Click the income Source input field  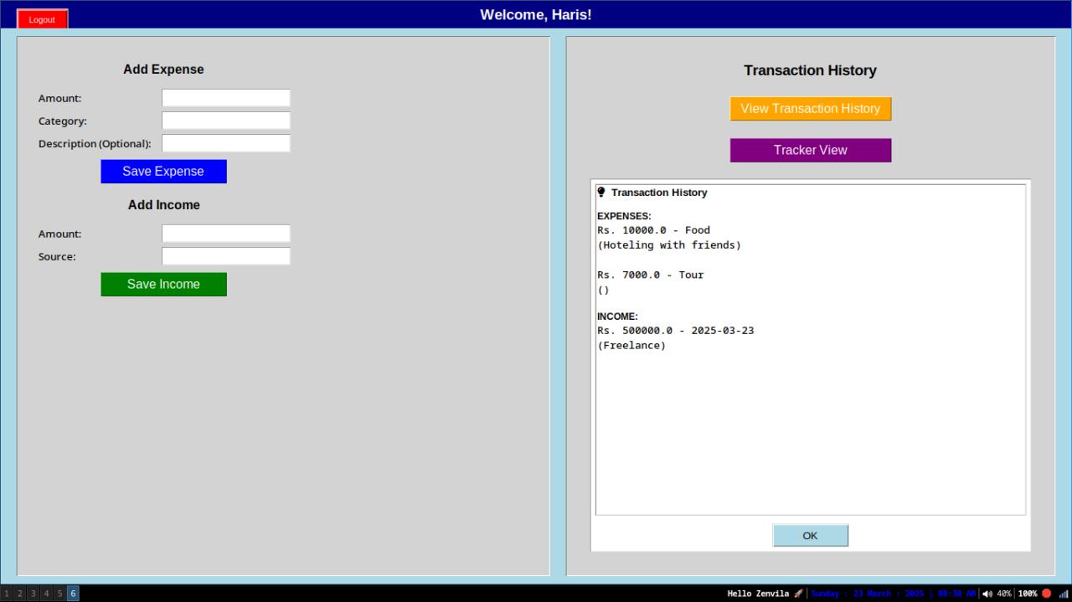click(x=225, y=256)
